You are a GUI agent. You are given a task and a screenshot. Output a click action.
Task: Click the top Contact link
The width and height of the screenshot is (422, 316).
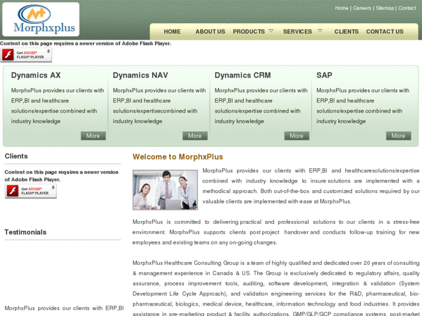[x=407, y=8]
